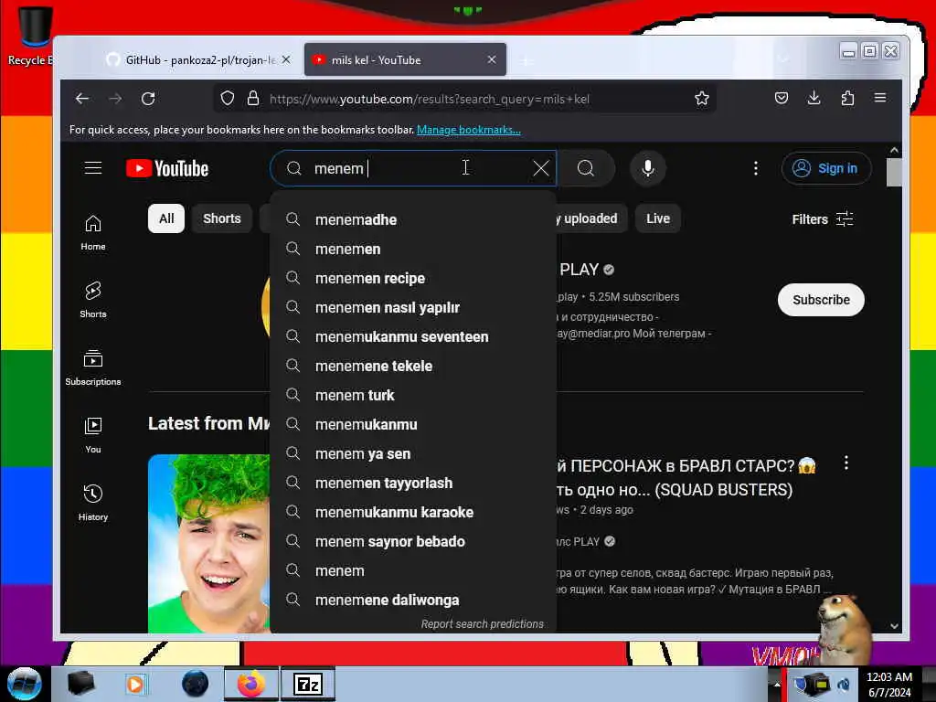Run search with the magnifier button
Screen dimensions: 936x702
[586, 168]
